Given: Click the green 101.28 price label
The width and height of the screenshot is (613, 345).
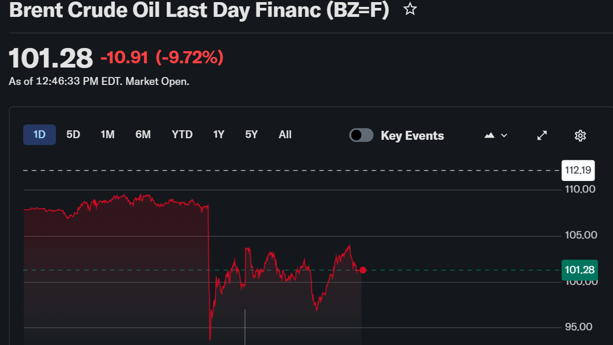Looking at the screenshot, I should [x=579, y=270].
